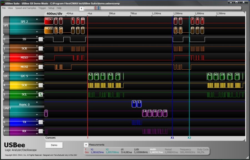Click the Duty Cycle value 84,2%

201,152
